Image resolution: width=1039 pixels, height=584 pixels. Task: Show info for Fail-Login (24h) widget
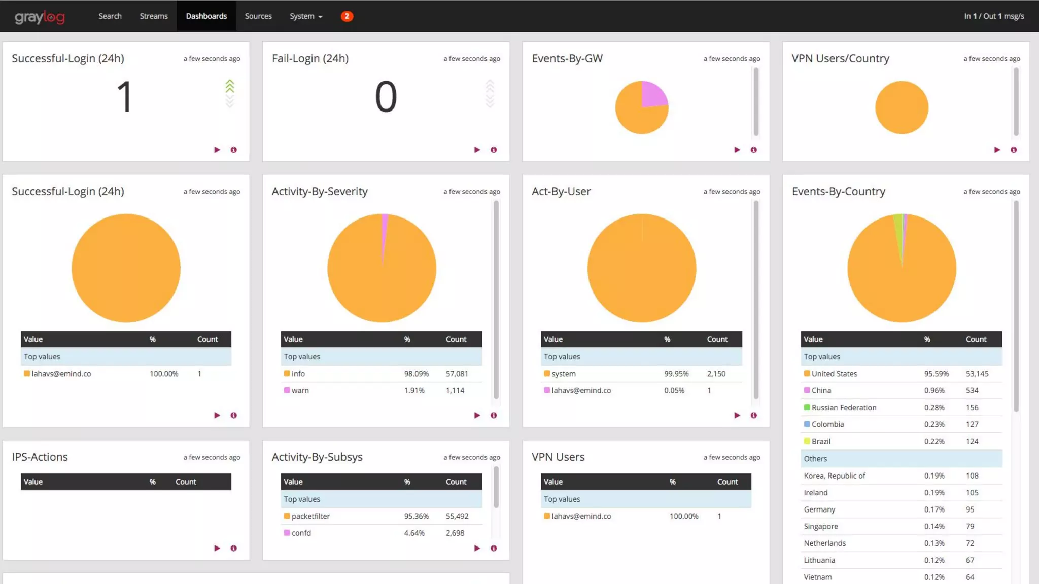point(494,150)
